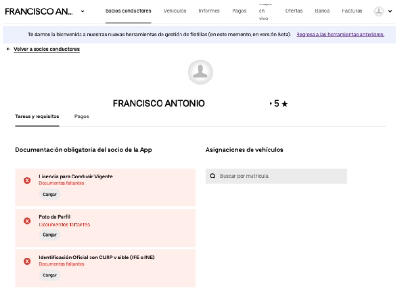The image size is (396, 294).
Task: Open the Vehículos menu item
Action: 175,11
